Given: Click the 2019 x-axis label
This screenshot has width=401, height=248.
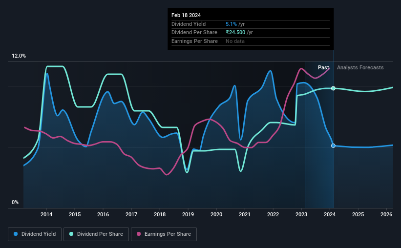Looking at the screenshot, I should point(188,214).
